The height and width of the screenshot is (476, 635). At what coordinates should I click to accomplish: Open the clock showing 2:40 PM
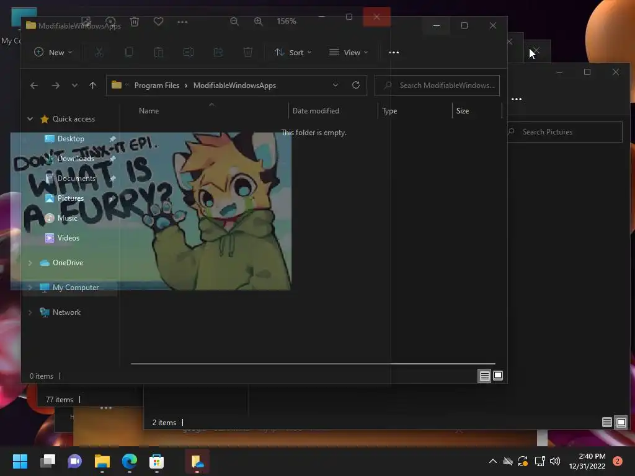point(587,461)
